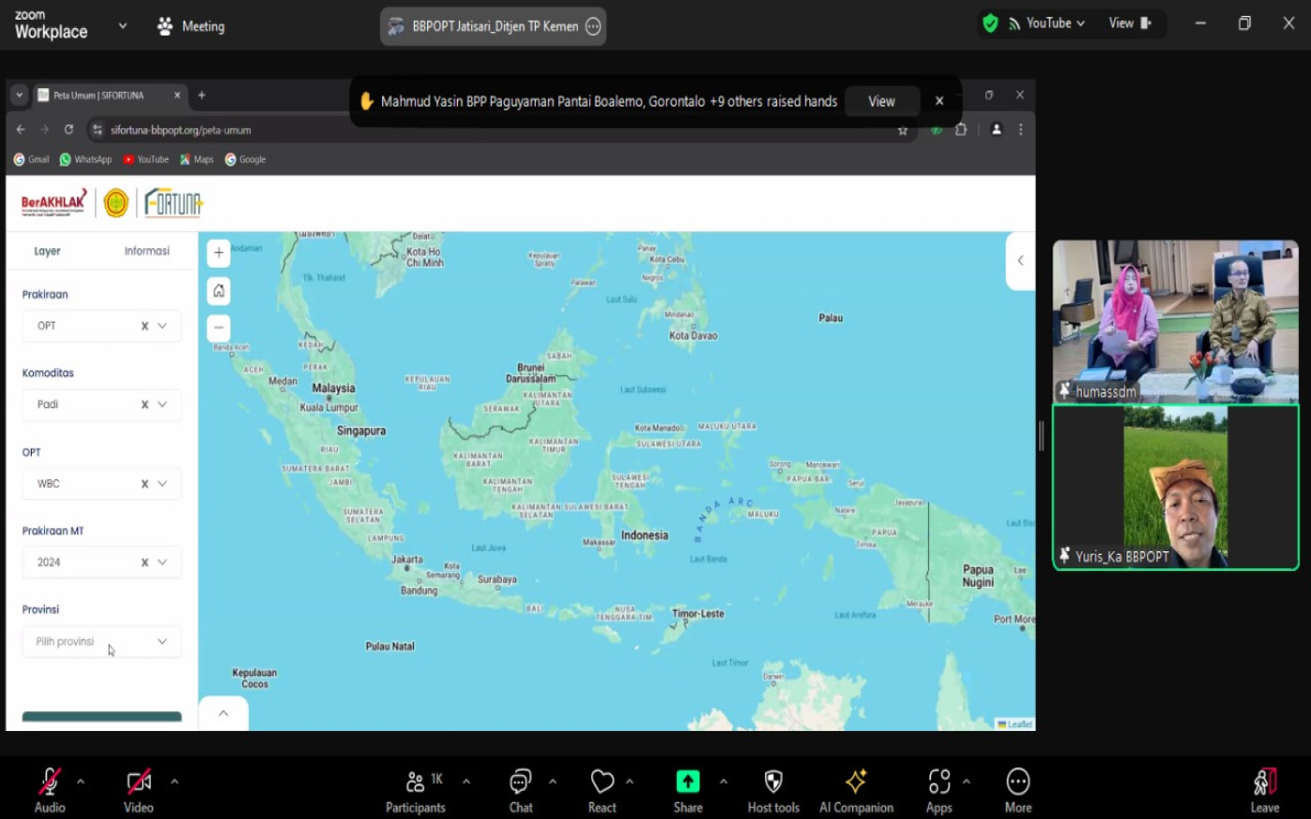Click the green Share screen icon
The height and width of the screenshot is (819, 1311).
tap(687, 782)
